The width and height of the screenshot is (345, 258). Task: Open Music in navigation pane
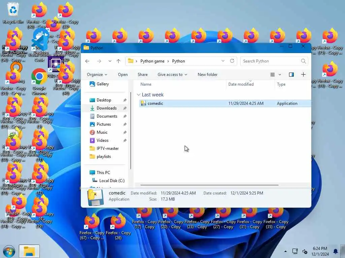102,132
